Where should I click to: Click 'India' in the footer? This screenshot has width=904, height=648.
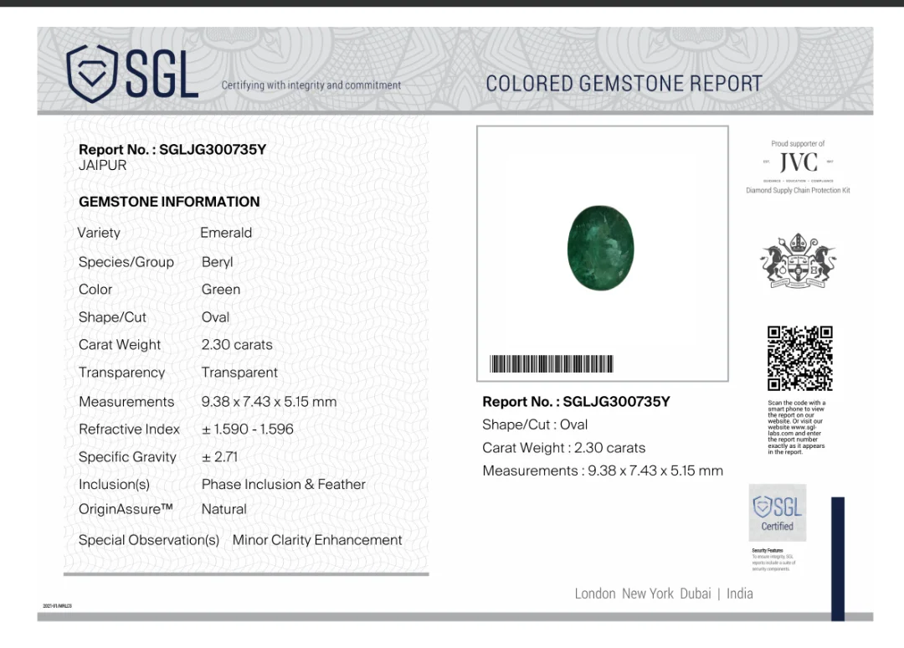[x=740, y=594]
